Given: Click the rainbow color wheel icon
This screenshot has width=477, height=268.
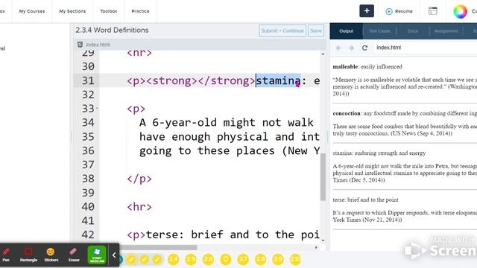Looking at the screenshot, I should 460,11.
